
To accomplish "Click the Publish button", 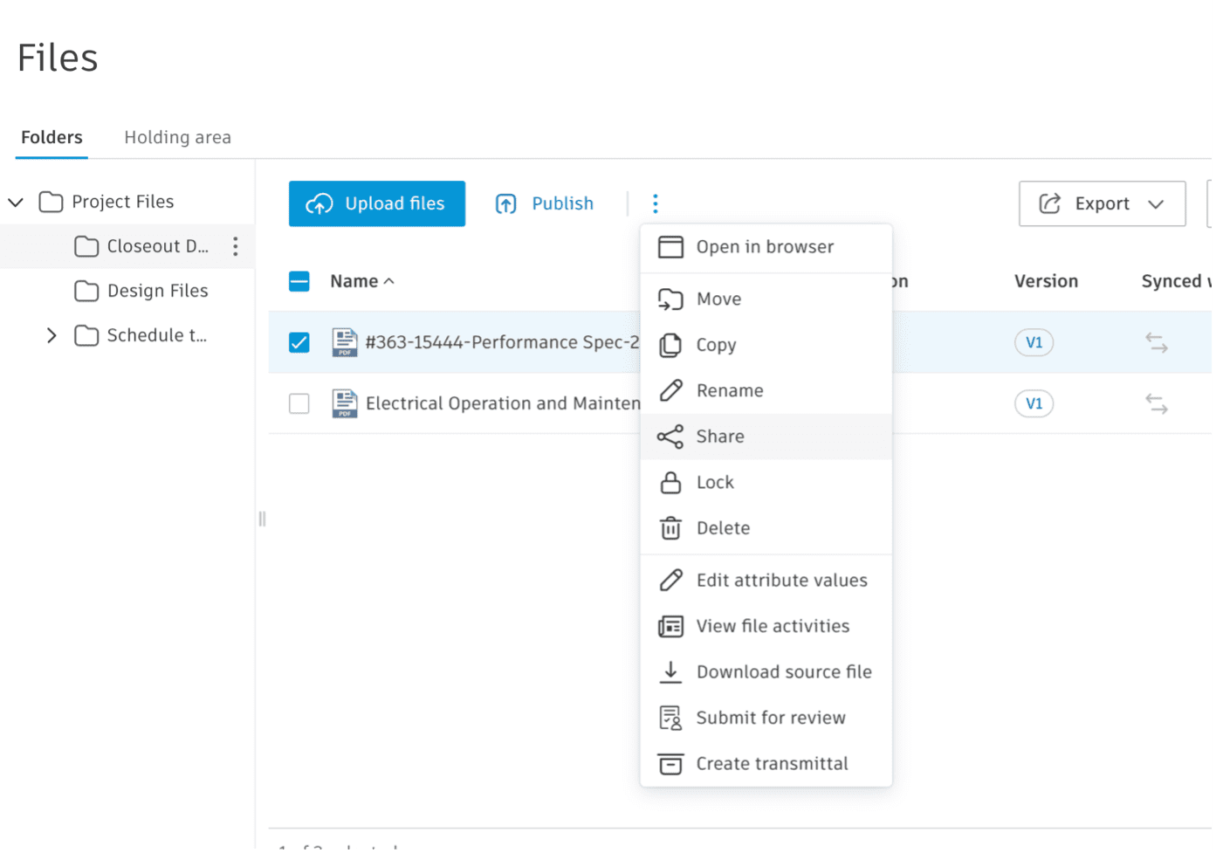I will pyautogui.click(x=545, y=203).
